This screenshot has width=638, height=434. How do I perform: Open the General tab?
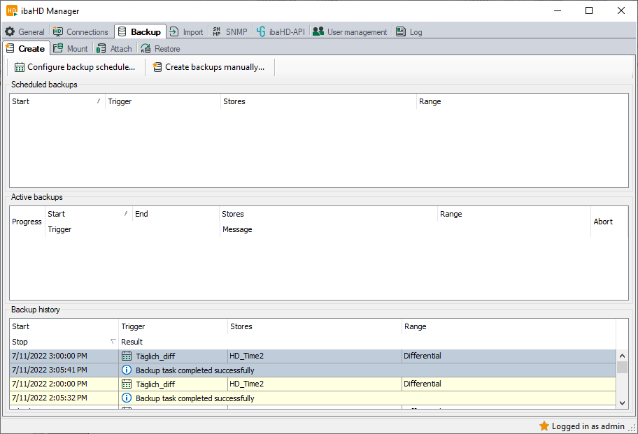(24, 31)
